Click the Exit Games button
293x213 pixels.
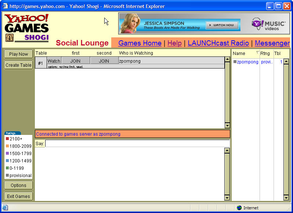coord(18,196)
